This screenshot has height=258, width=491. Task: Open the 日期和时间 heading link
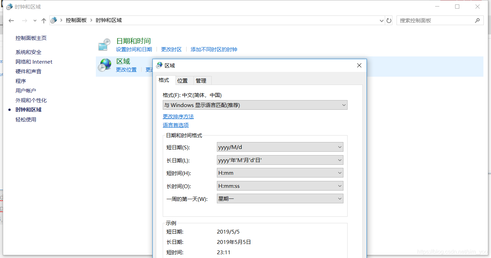pyautogui.click(x=133, y=41)
